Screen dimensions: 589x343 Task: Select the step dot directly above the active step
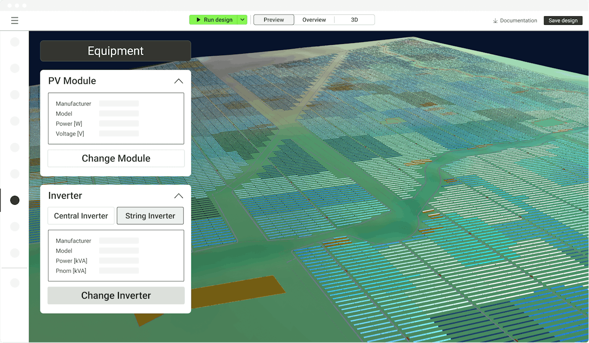(15, 173)
